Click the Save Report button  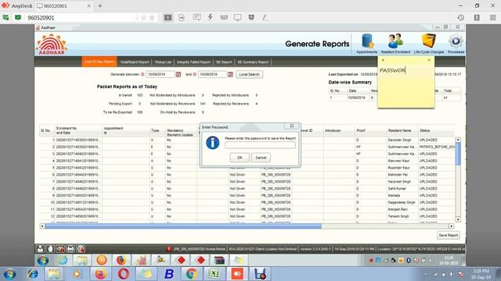[449, 235]
